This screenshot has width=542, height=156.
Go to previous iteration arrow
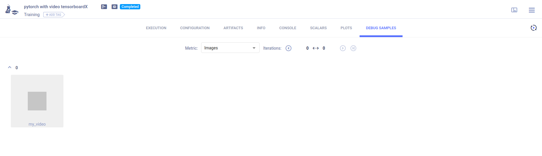[289, 48]
